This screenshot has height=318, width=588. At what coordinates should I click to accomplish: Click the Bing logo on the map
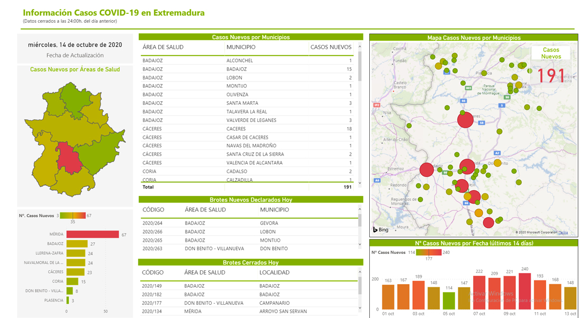[x=381, y=229]
